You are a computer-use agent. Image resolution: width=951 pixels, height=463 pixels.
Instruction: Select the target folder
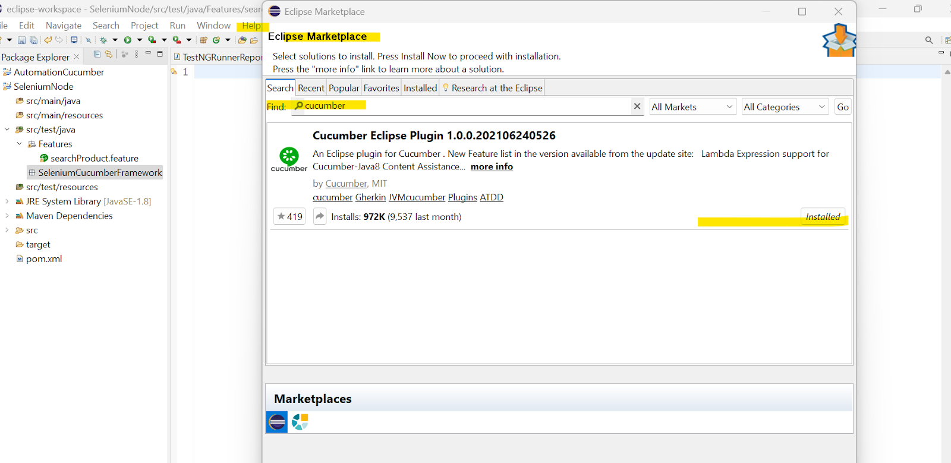click(x=38, y=244)
